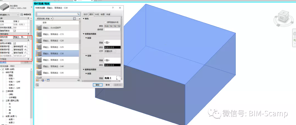The image size is (296, 125).
Task: Switch to the 热度 tab
Action: (108, 14)
